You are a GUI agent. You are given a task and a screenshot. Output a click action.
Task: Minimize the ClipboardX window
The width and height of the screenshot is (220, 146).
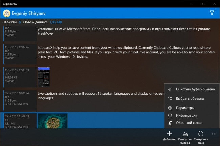click(x=193, y=4)
